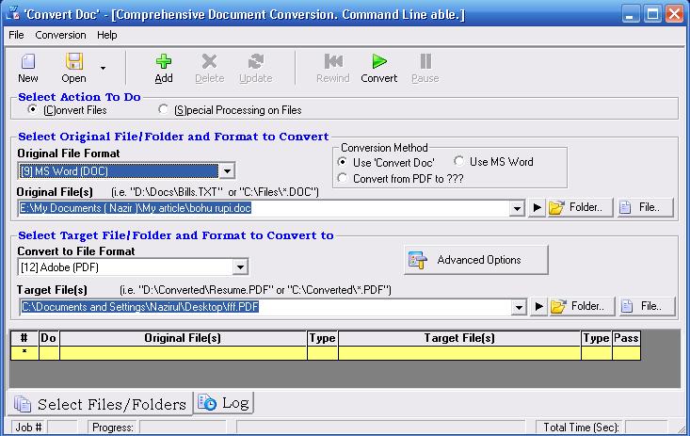
Task: Click play arrow beside Target File(s) field
Action: [538, 306]
